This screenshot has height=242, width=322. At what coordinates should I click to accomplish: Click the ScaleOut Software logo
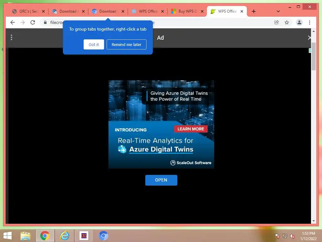tap(191, 163)
